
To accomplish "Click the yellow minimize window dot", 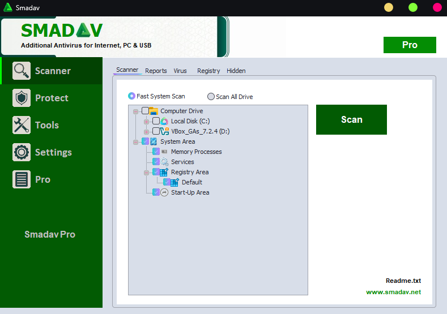I will [x=389, y=7].
